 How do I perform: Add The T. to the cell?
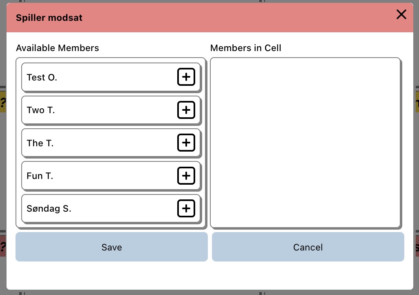click(186, 143)
